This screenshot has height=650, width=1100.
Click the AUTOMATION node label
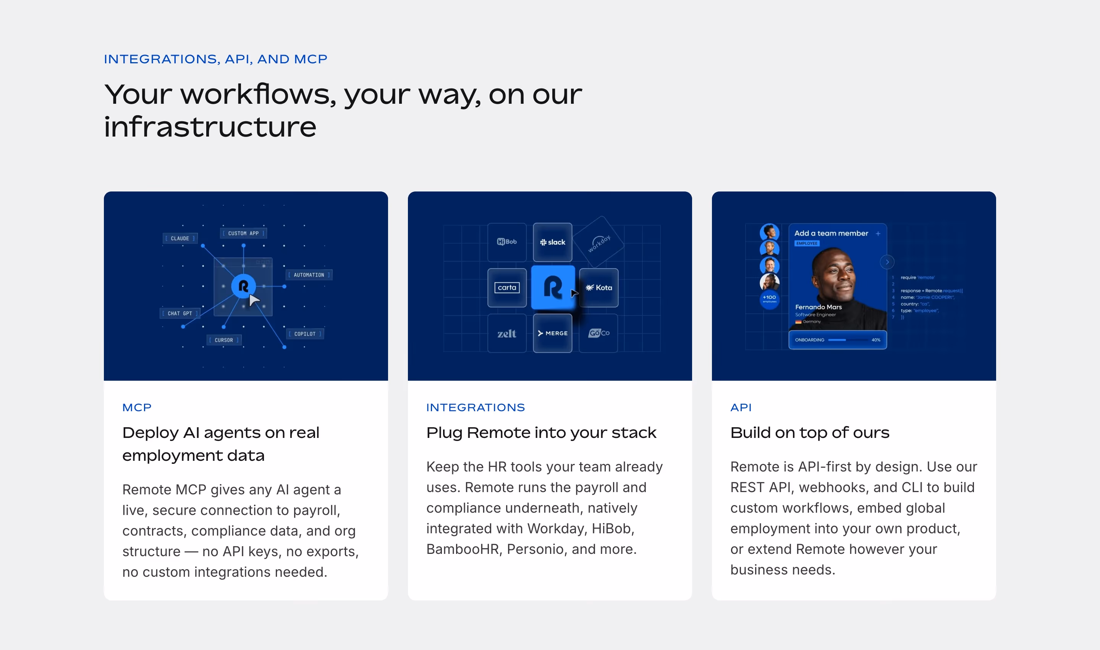click(x=309, y=275)
